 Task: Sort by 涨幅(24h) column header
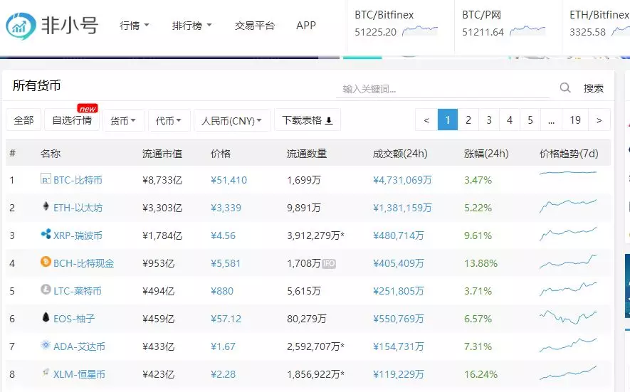click(x=486, y=154)
